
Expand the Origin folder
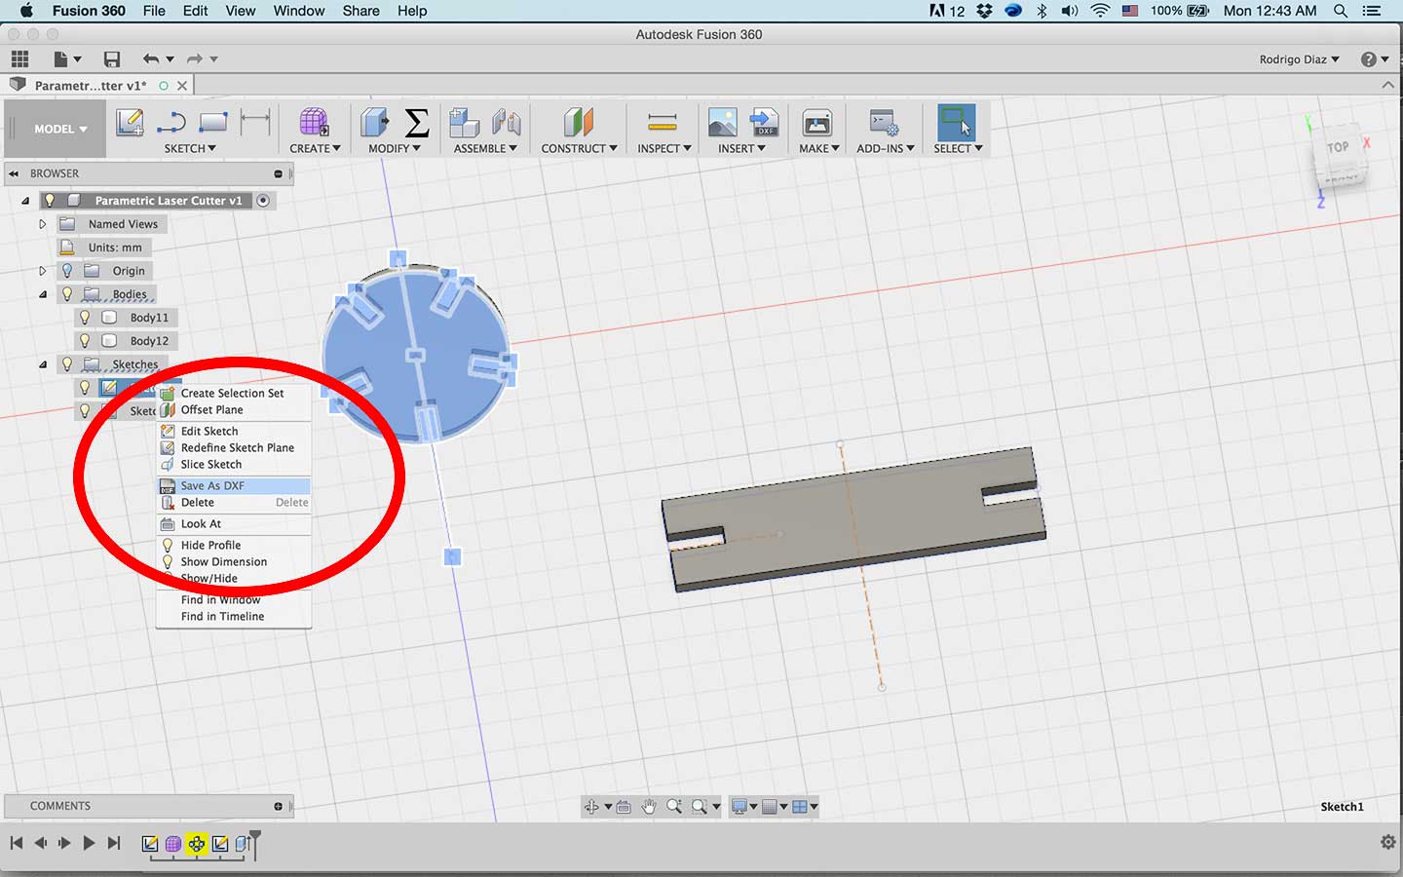click(42, 271)
